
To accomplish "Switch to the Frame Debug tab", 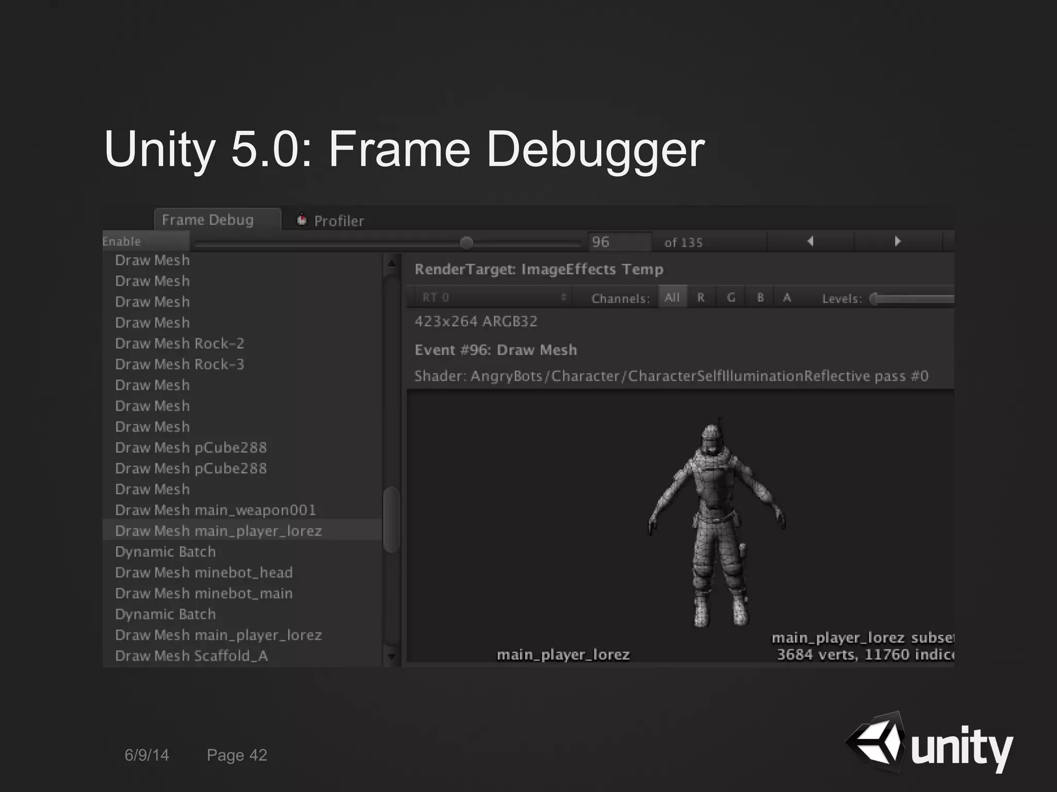I will tap(218, 220).
